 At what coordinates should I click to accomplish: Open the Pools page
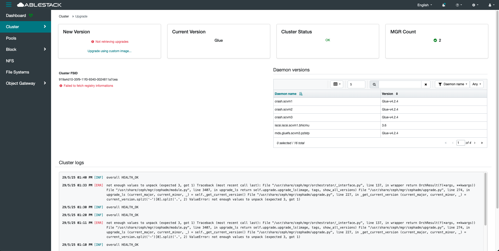(x=26, y=38)
